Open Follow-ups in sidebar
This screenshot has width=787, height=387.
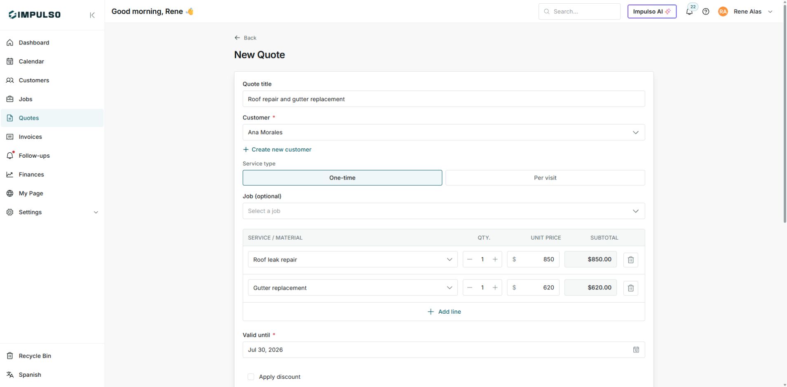click(52, 156)
